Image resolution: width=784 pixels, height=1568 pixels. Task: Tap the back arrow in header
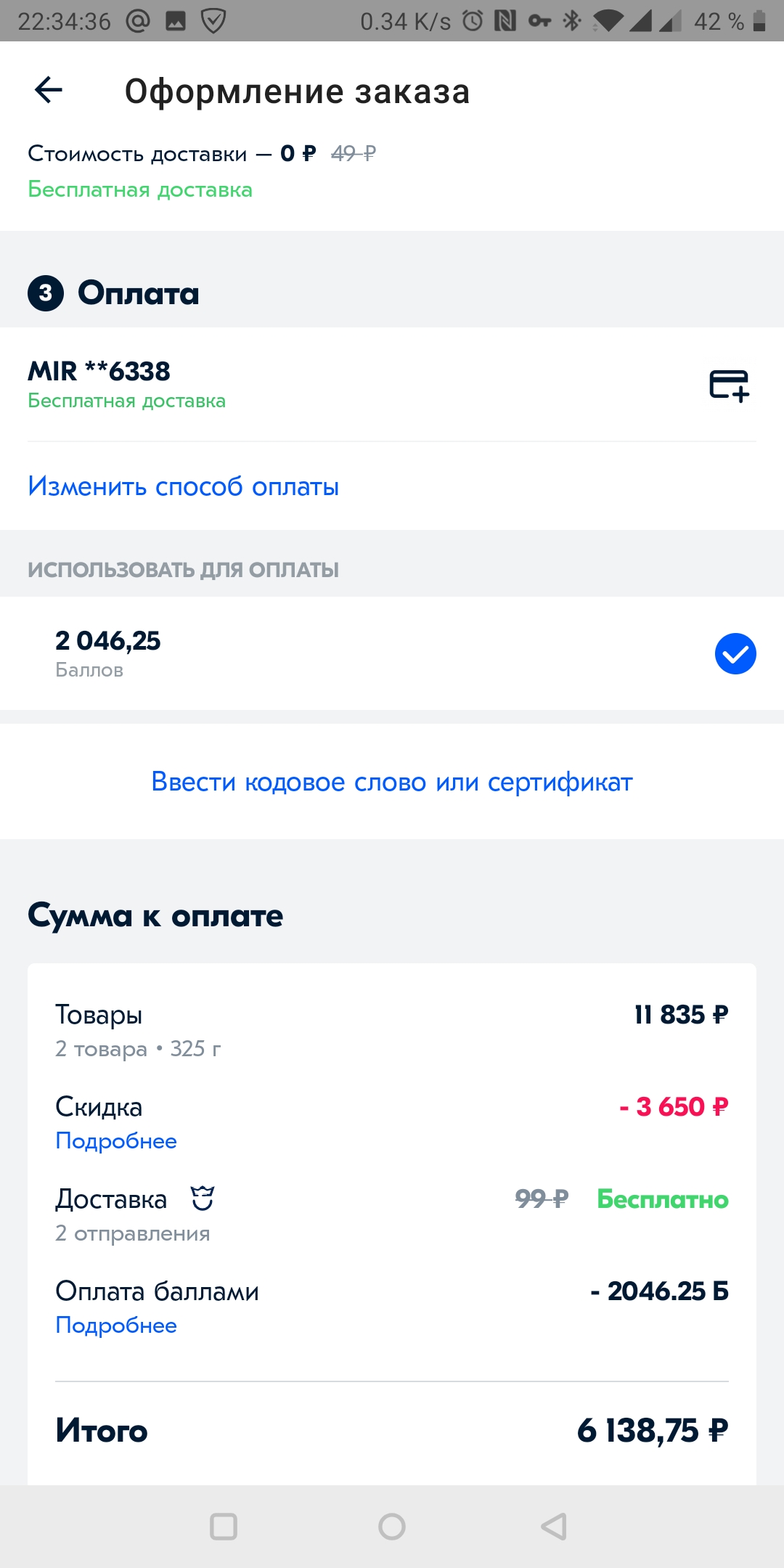coord(49,90)
